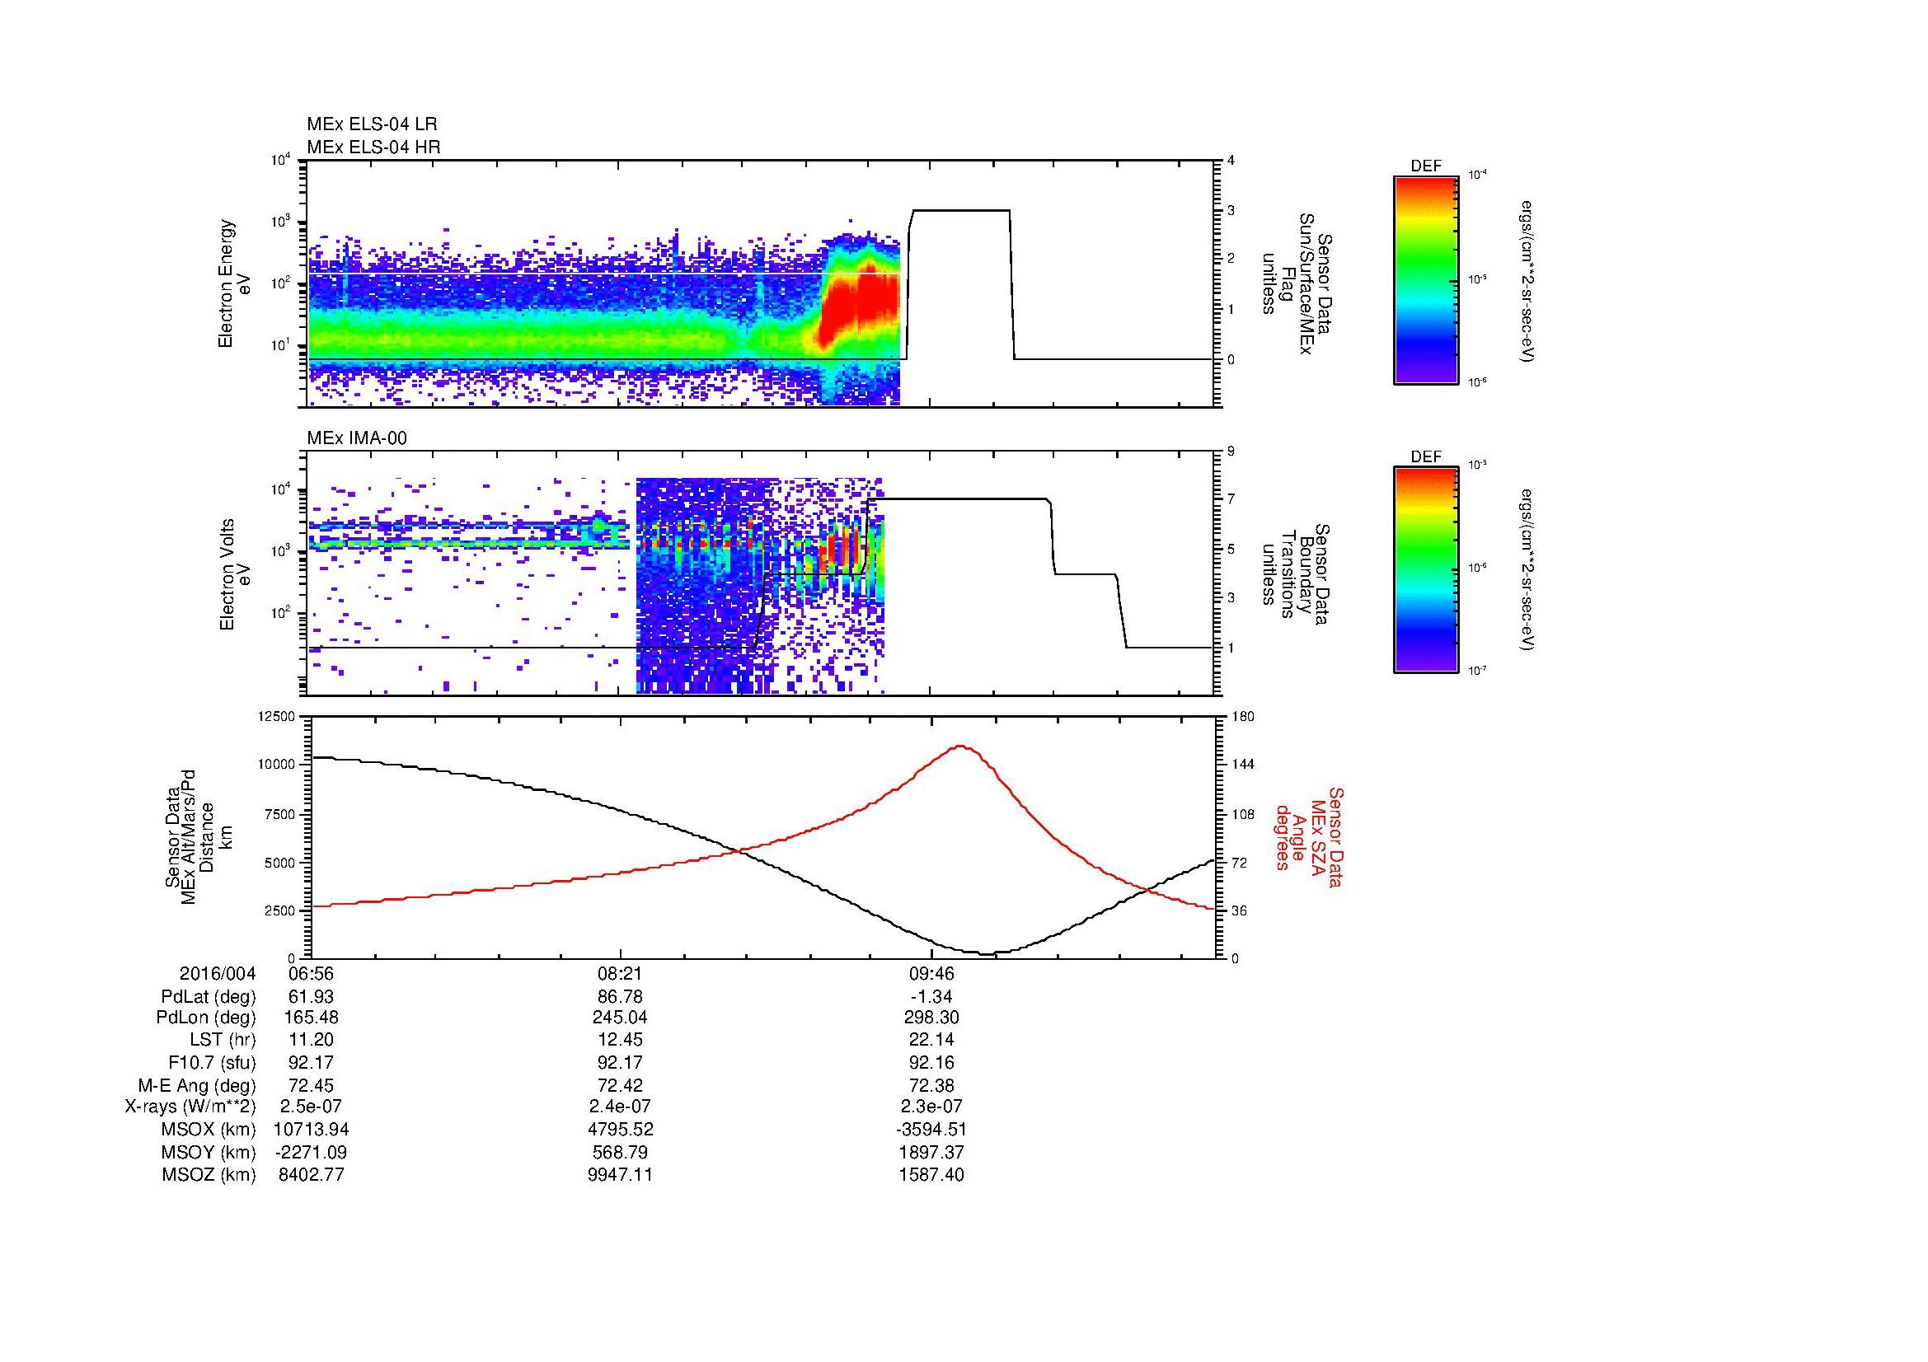Click the MSOY value -2271.09
The height and width of the screenshot is (1362, 1928).
click(x=311, y=1152)
